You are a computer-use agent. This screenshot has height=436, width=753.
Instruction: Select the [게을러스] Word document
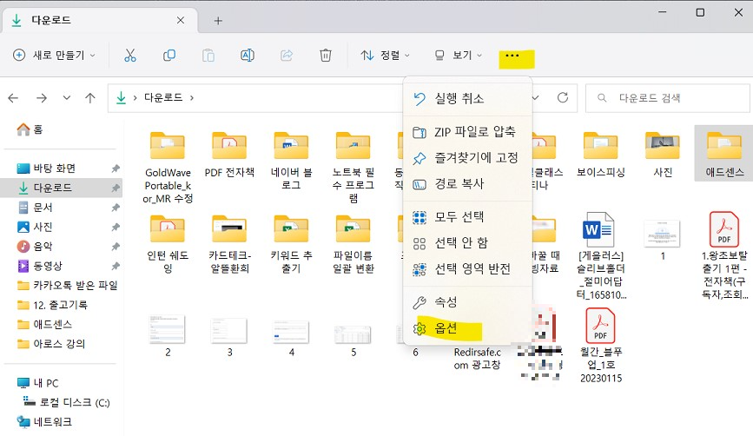point(601,256)
